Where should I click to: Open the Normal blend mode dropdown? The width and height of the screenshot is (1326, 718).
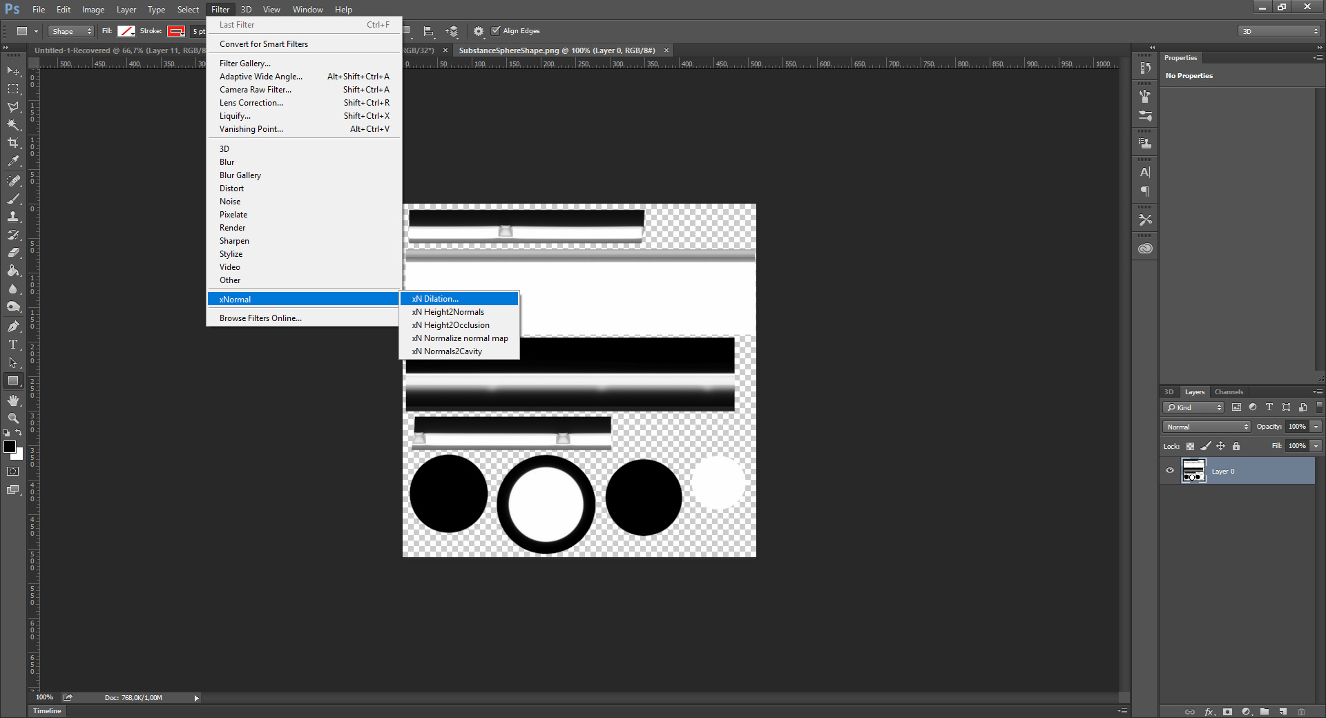(x=1207, y=427)
